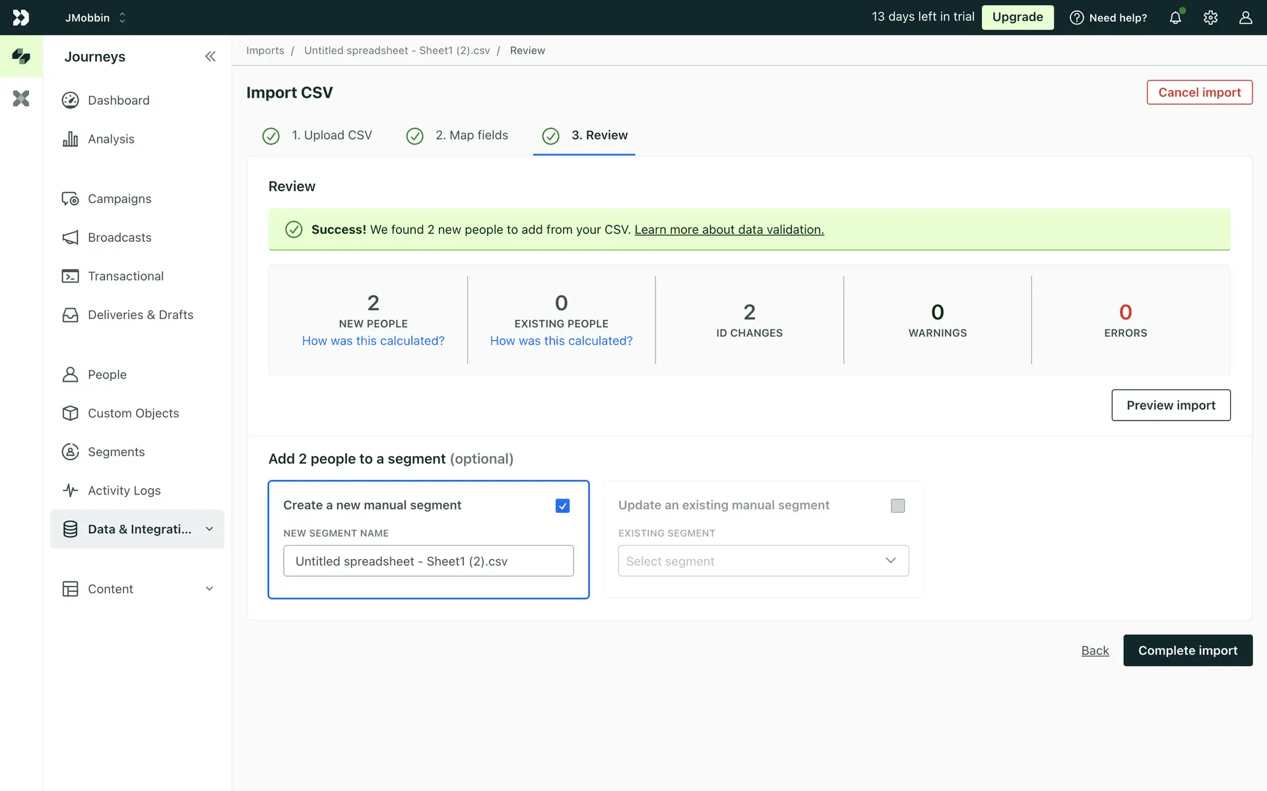Open the Select segment dropdown
The width and height of the screenshot is (1267, 791).
click(763, 561)
